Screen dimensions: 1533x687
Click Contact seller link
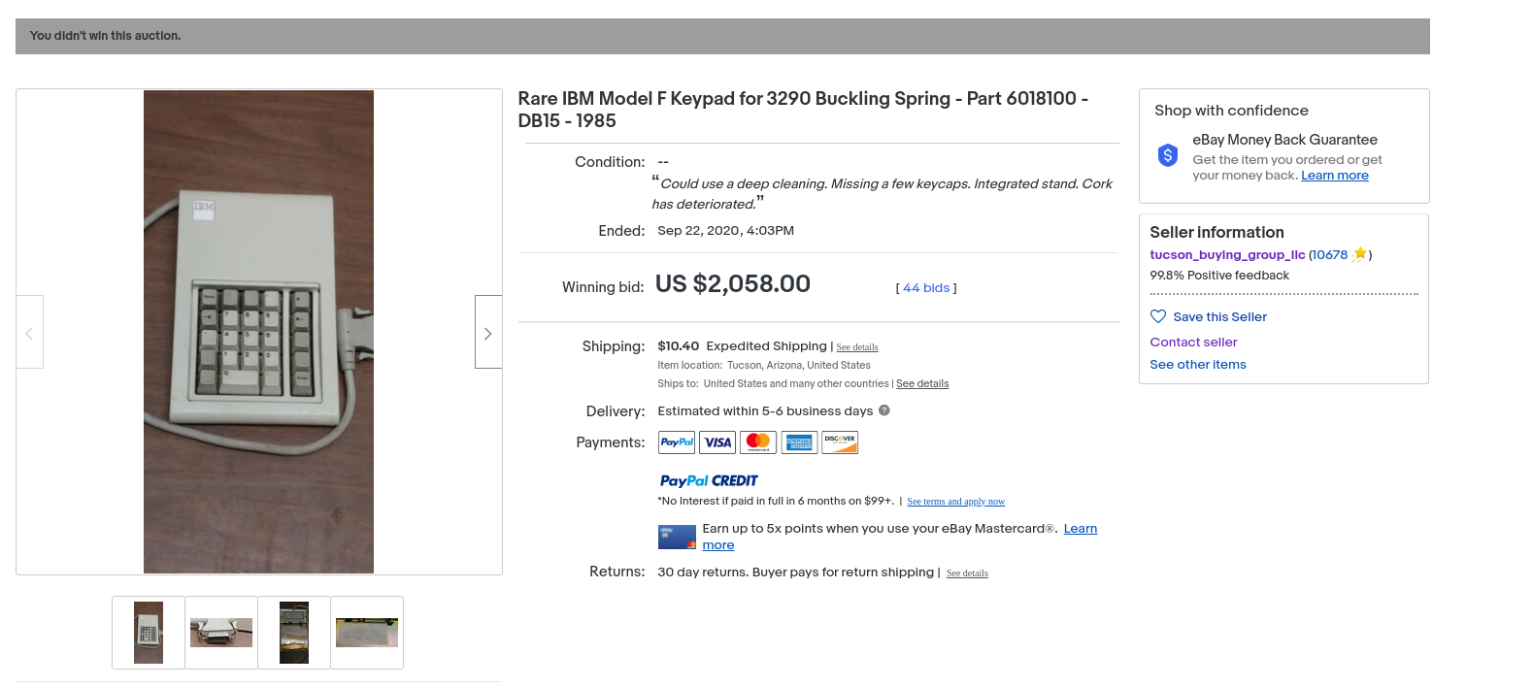click(1193, 343)
